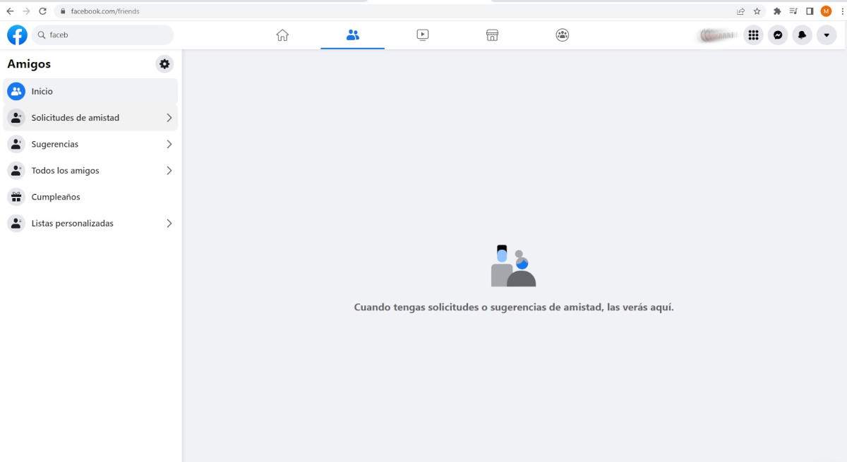Click the share page icon in address bar
The width and height of the screenshot is (847, 462).
(740, 11)
